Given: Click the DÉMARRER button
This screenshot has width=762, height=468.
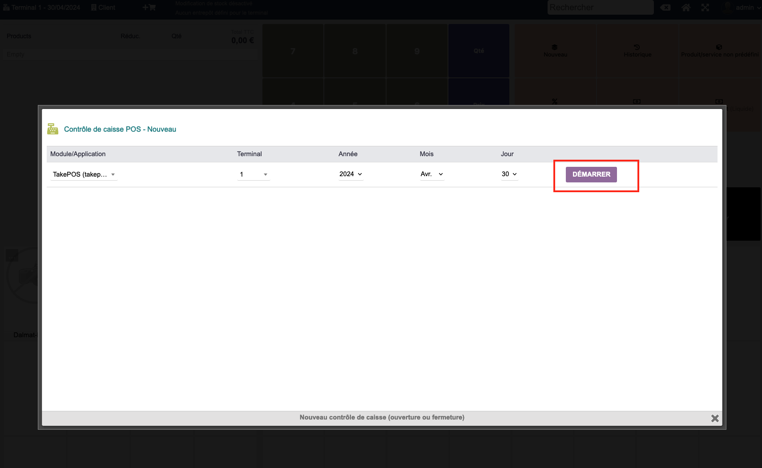Looking at the screenshot, I should (591, 174).
